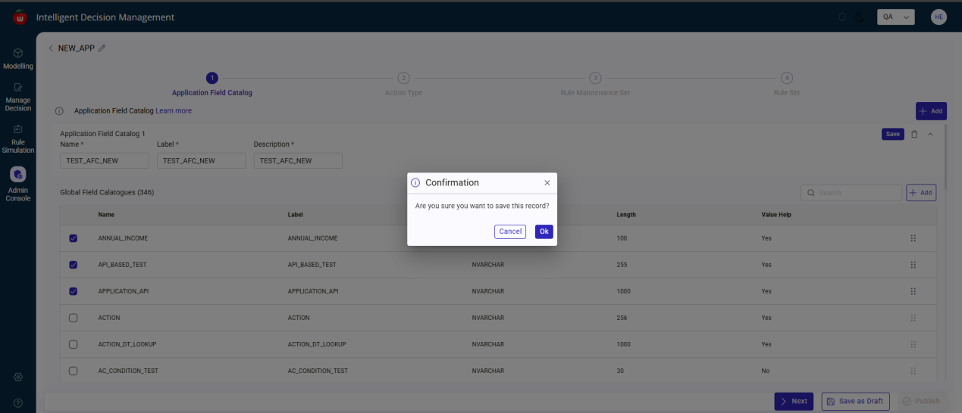Click Add button beside Search field
962x413 pixels.
921,193
